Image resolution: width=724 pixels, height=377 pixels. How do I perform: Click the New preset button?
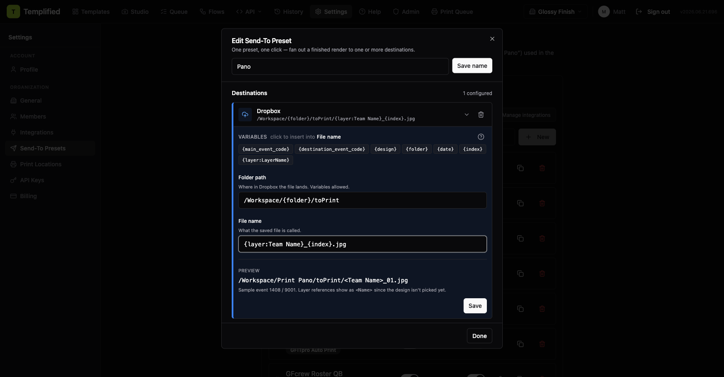[537, 137]
